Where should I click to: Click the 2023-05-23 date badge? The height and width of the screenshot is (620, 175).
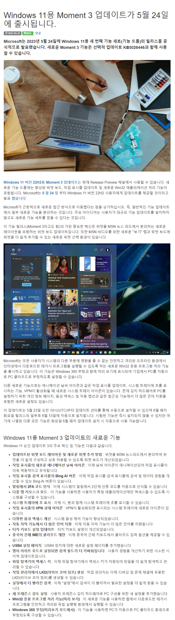click(12, 33)
